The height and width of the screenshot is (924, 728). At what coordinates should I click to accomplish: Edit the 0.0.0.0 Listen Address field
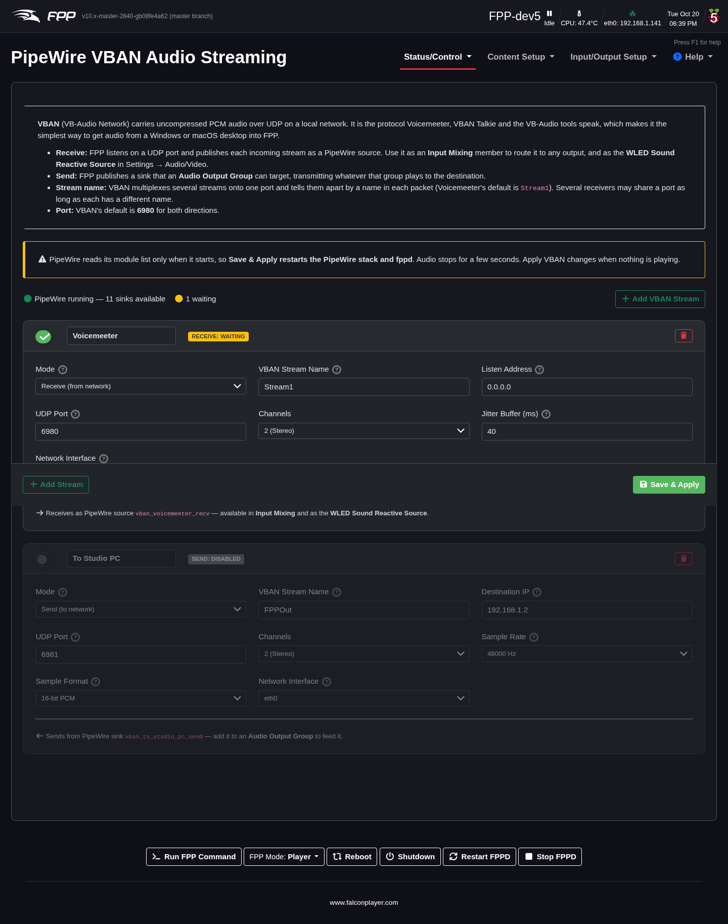(587, 387)
